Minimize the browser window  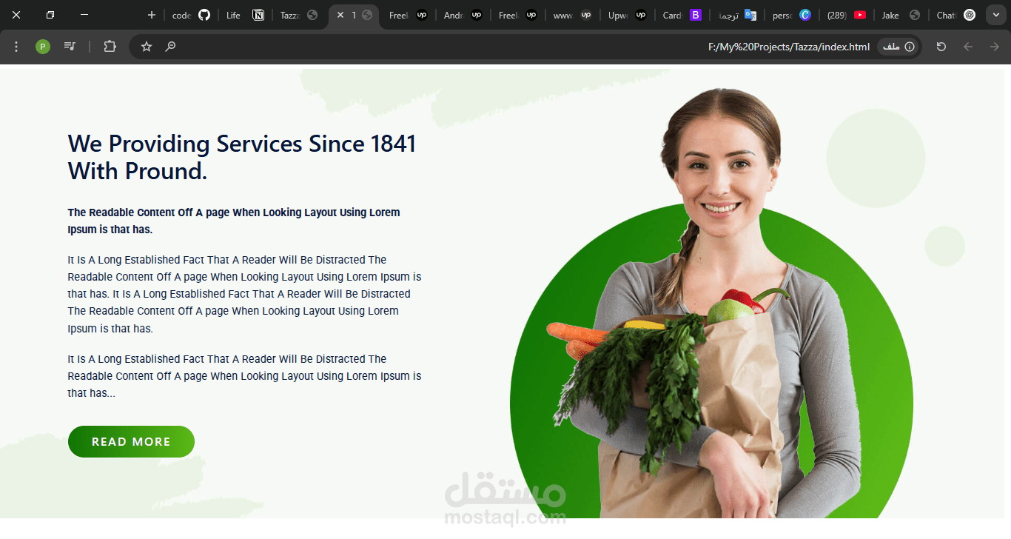[84, 15]
